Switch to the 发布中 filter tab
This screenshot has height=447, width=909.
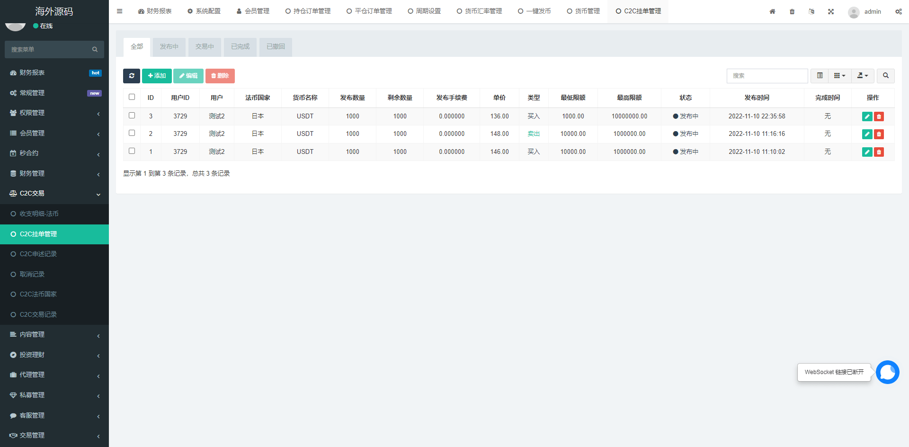coord(169,47)
